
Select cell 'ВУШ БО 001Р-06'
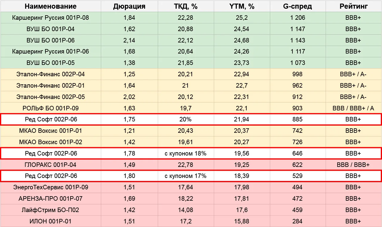[50, 40]
